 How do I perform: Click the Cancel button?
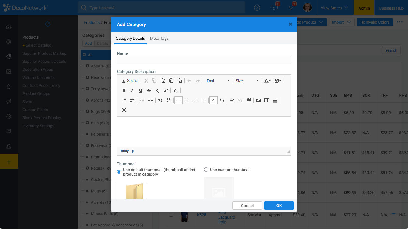pyautogui.click(x=247, y=205)
